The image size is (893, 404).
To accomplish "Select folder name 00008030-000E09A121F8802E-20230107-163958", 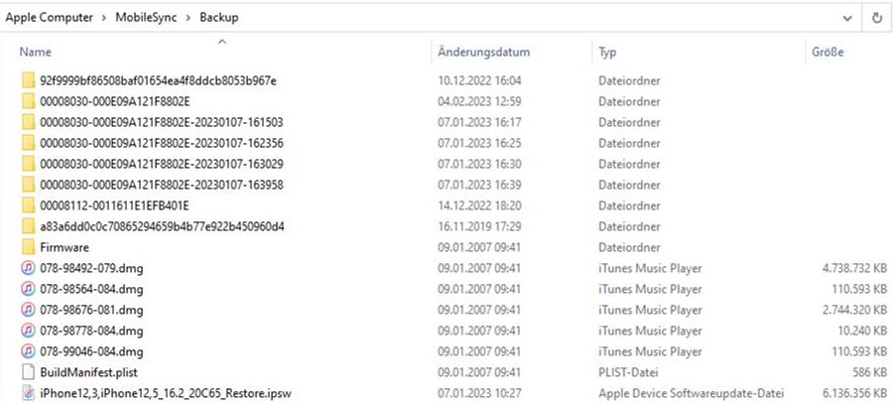I will coord(162,185).
